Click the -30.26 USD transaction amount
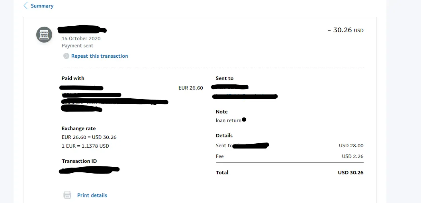421x203 pixels. (x=345, y=30)
